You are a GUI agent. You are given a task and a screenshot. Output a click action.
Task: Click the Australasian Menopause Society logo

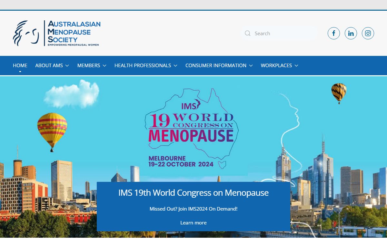pyautogui.click(x=57, y=33)
